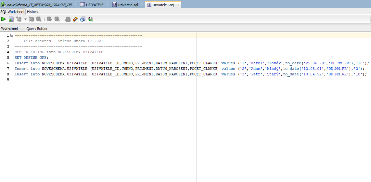Click the empty line 9 in the editor
The image size is (371, 182).
[x=97, y=80]
